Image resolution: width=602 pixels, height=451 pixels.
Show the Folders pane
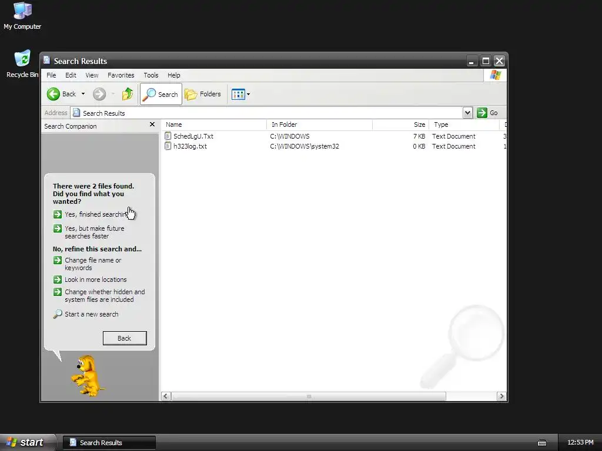click(203, 94)
